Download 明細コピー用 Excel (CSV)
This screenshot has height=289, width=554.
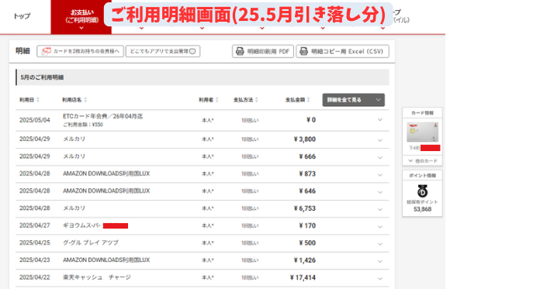click(x=342, y=51)
